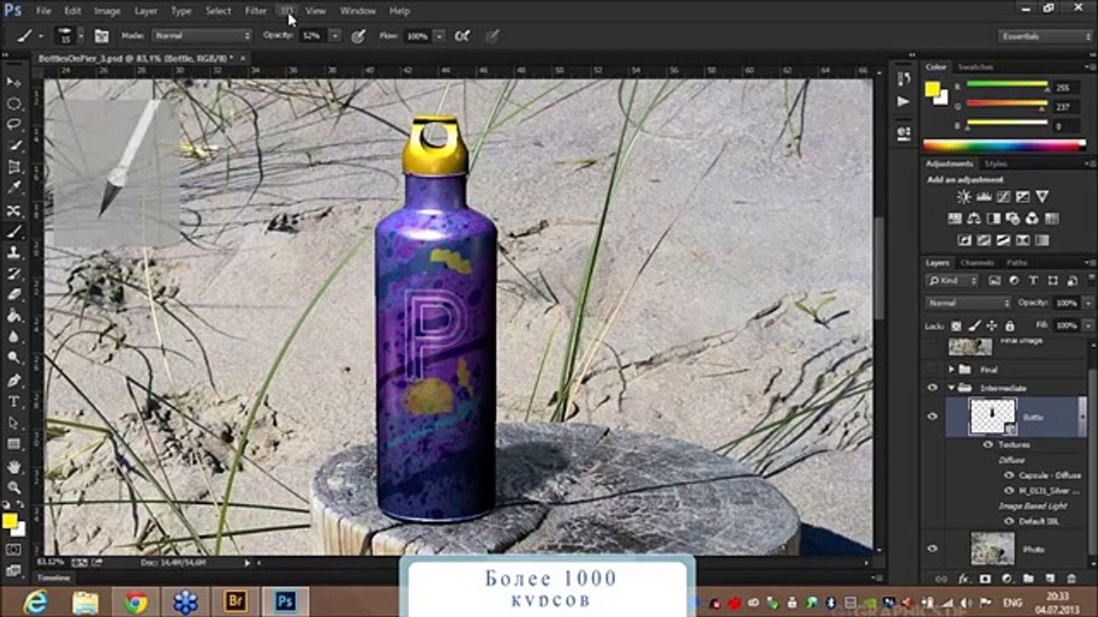This screenshot has height=617, width=1098.
Task: Select the Elliptical Marquee tool
Action: click(14, 104)
